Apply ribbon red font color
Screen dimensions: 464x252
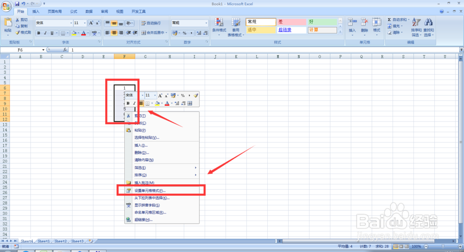point(84,33)
